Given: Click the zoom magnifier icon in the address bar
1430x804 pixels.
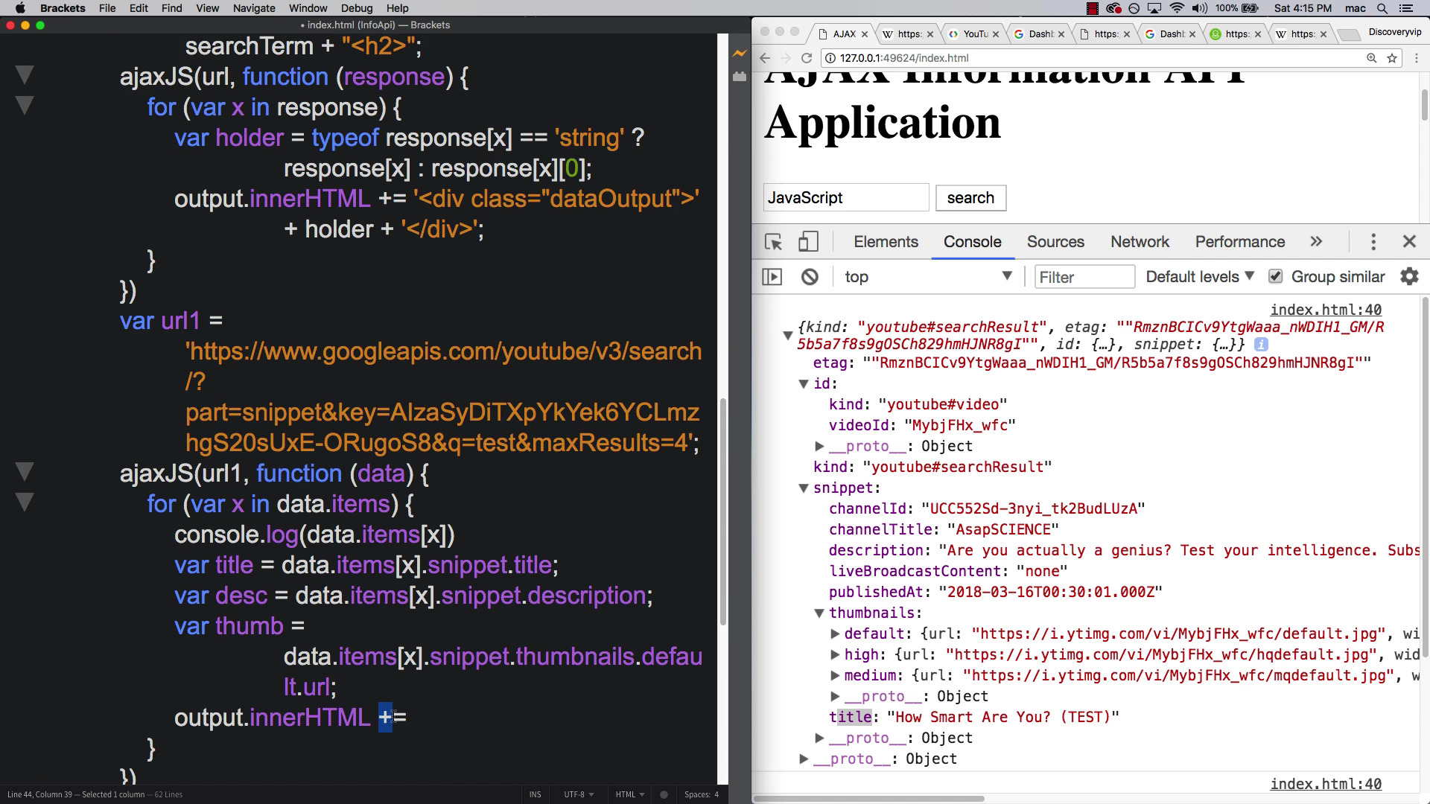Looking at the screenshot, I should 1371,58.
